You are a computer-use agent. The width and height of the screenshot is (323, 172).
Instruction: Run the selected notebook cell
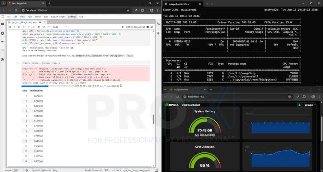[34, 27]
